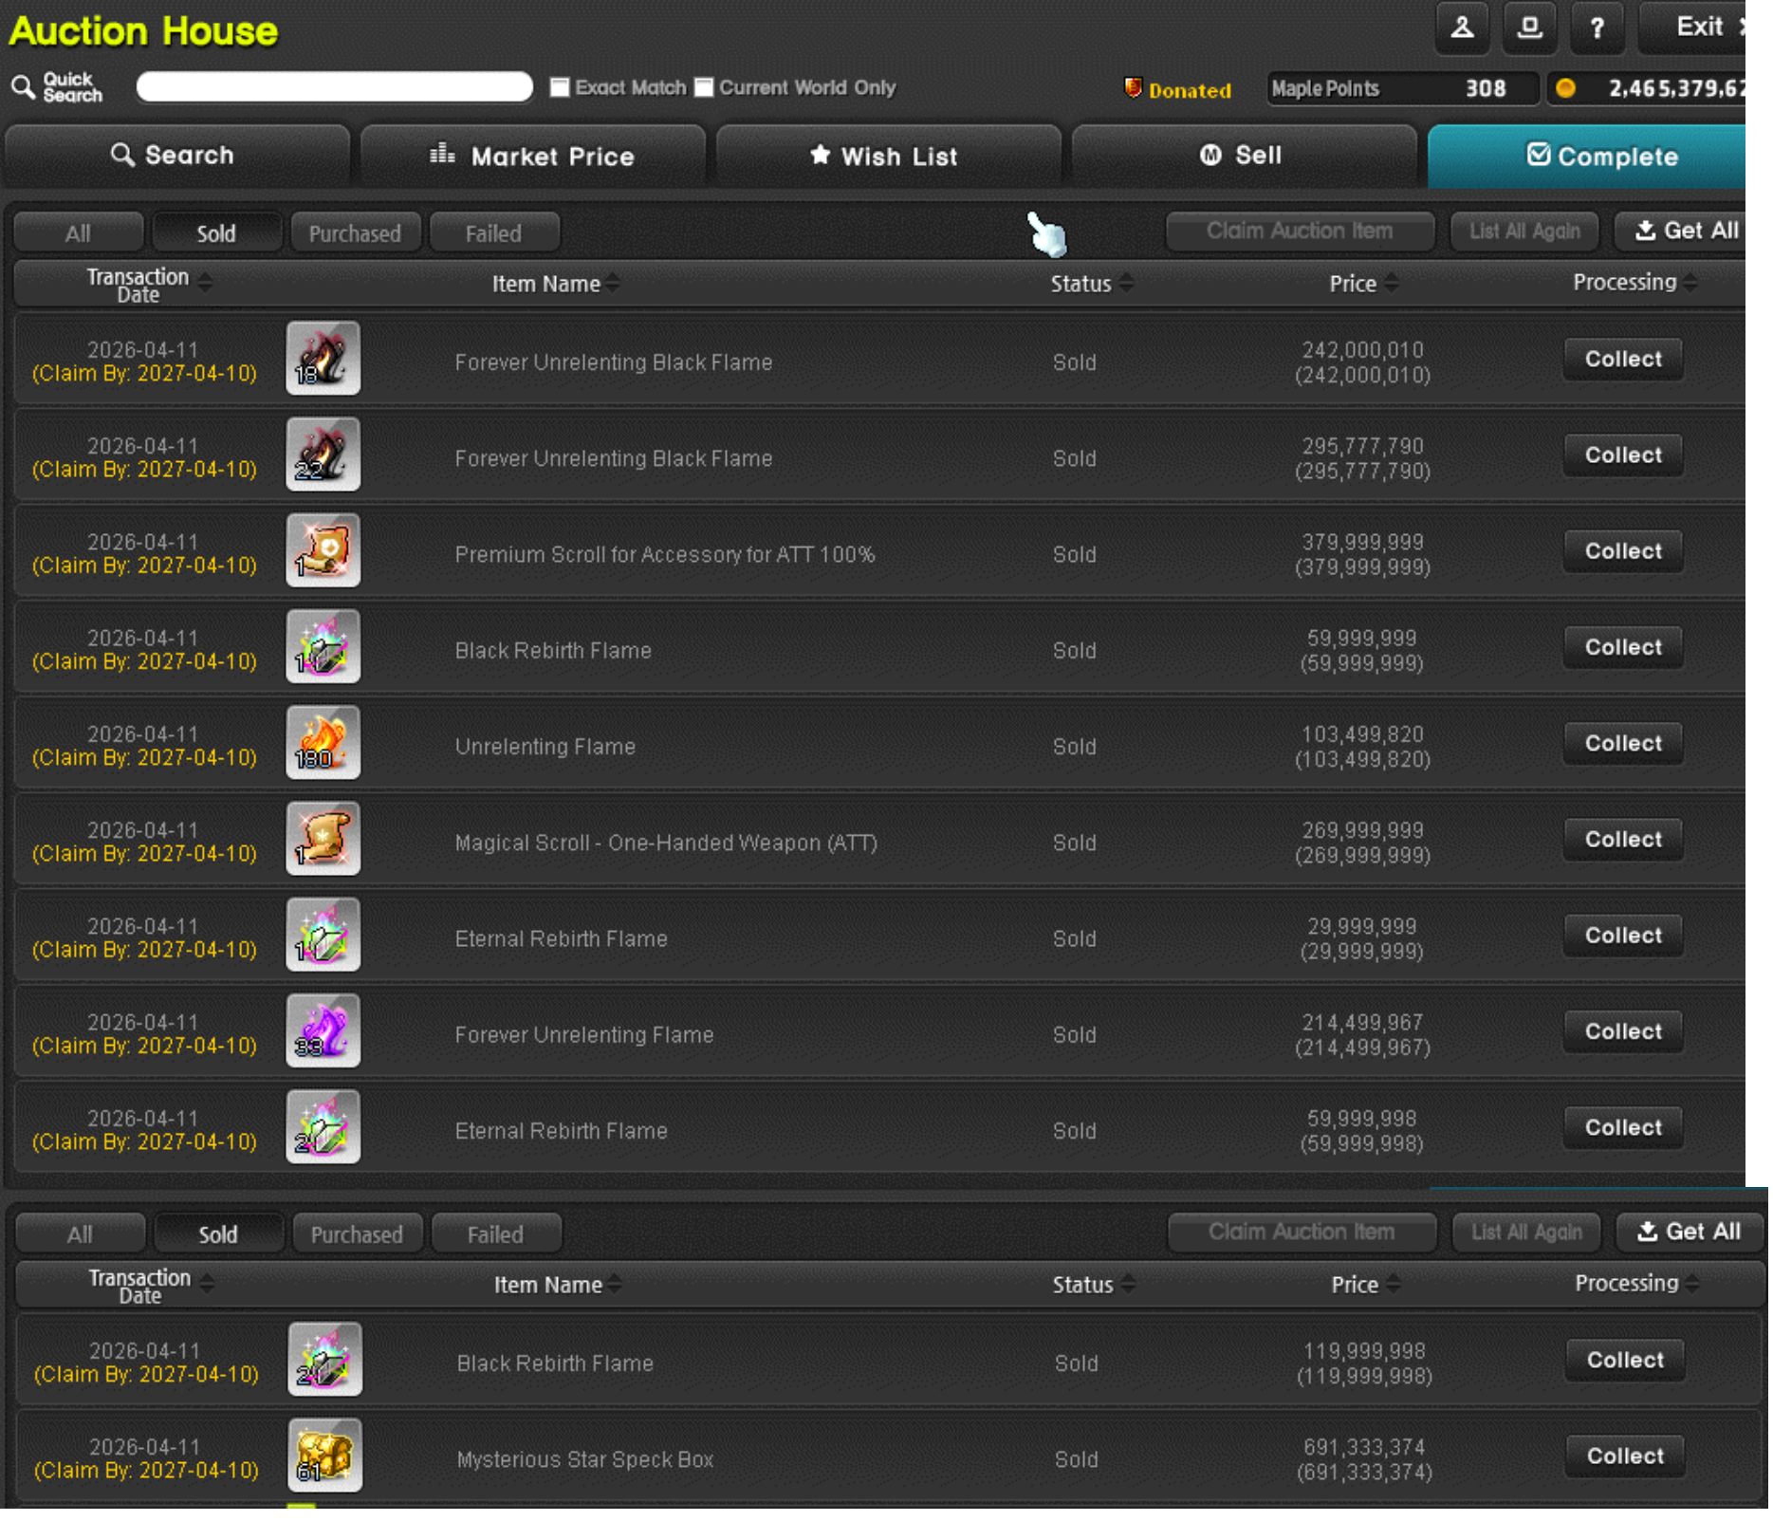This screenshot has height=1521, width=1773.
Task: Sort lower list by Item Name arrows
Action: [x=615, y=1284]
